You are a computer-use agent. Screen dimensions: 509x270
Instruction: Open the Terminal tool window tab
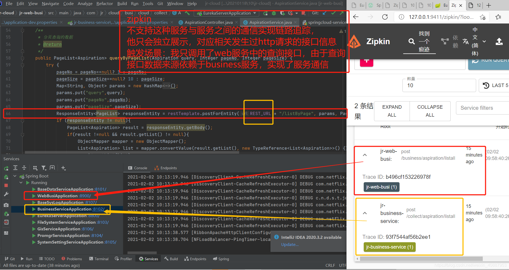point(99,259)
